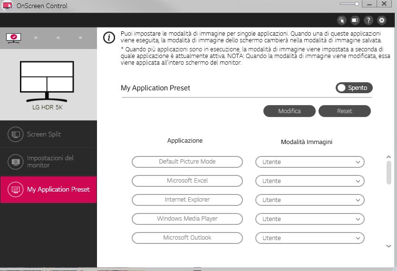Click the info icon beside the description

click(109, 38)
